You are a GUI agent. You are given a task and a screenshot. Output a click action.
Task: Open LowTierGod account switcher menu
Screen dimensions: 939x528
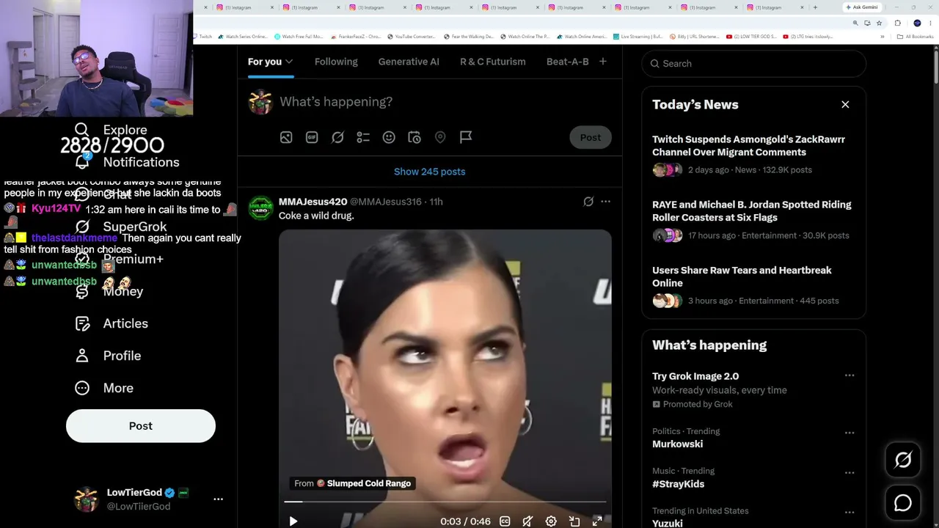[150, 499]
